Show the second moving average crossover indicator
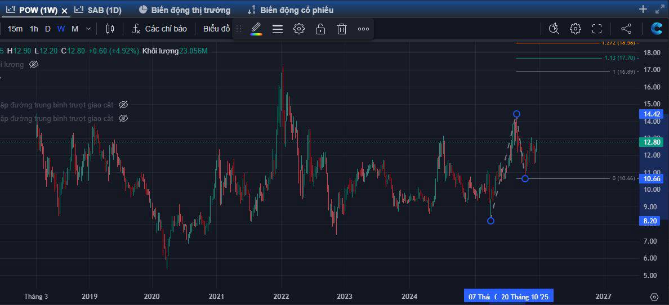 coord(124,118)
